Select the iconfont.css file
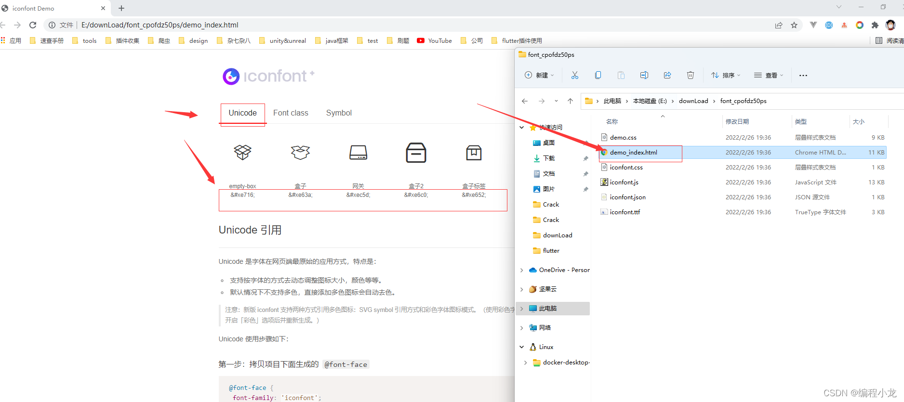Screen dimensions: 904x402 [x=626, y=168]
